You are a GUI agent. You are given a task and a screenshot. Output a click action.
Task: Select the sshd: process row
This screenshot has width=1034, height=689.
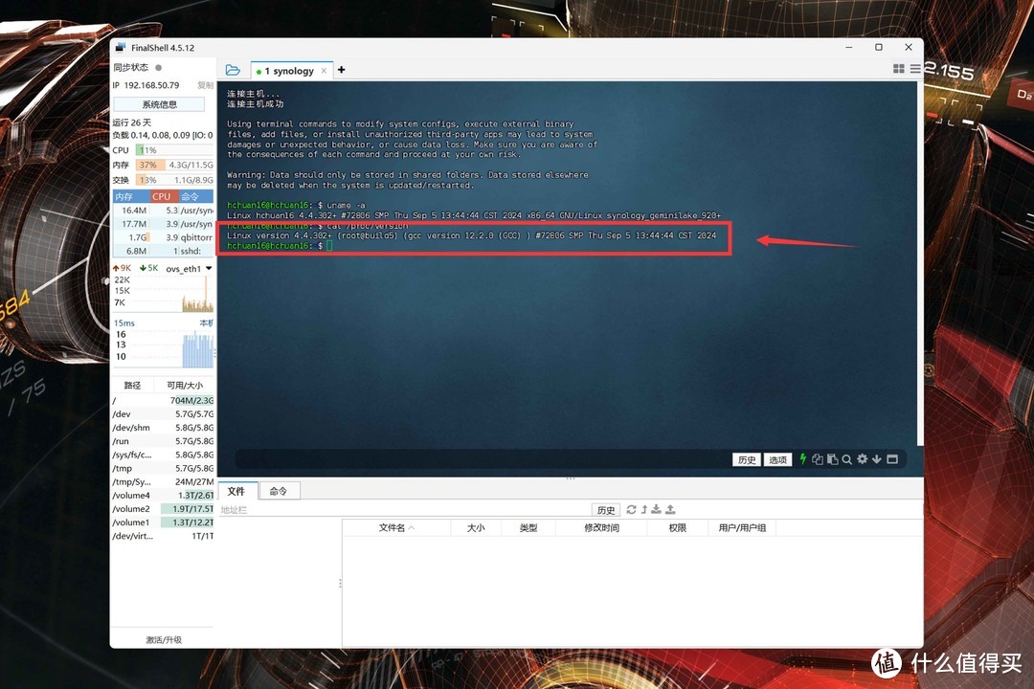[x=163, y=251]
